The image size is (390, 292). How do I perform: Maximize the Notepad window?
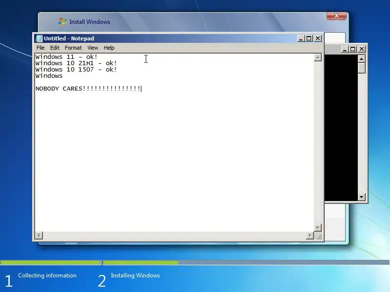coord(309,38)
